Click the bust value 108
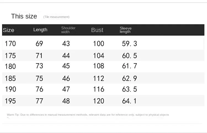Viewport: 207px width, 133px height. (99, 66)
